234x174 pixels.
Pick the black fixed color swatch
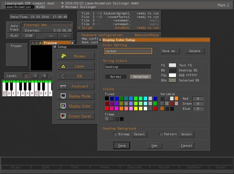pos(107,98)
